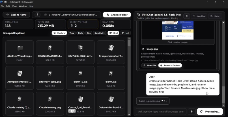
Task: Start a New Chat
Action: tap(199, 16)
